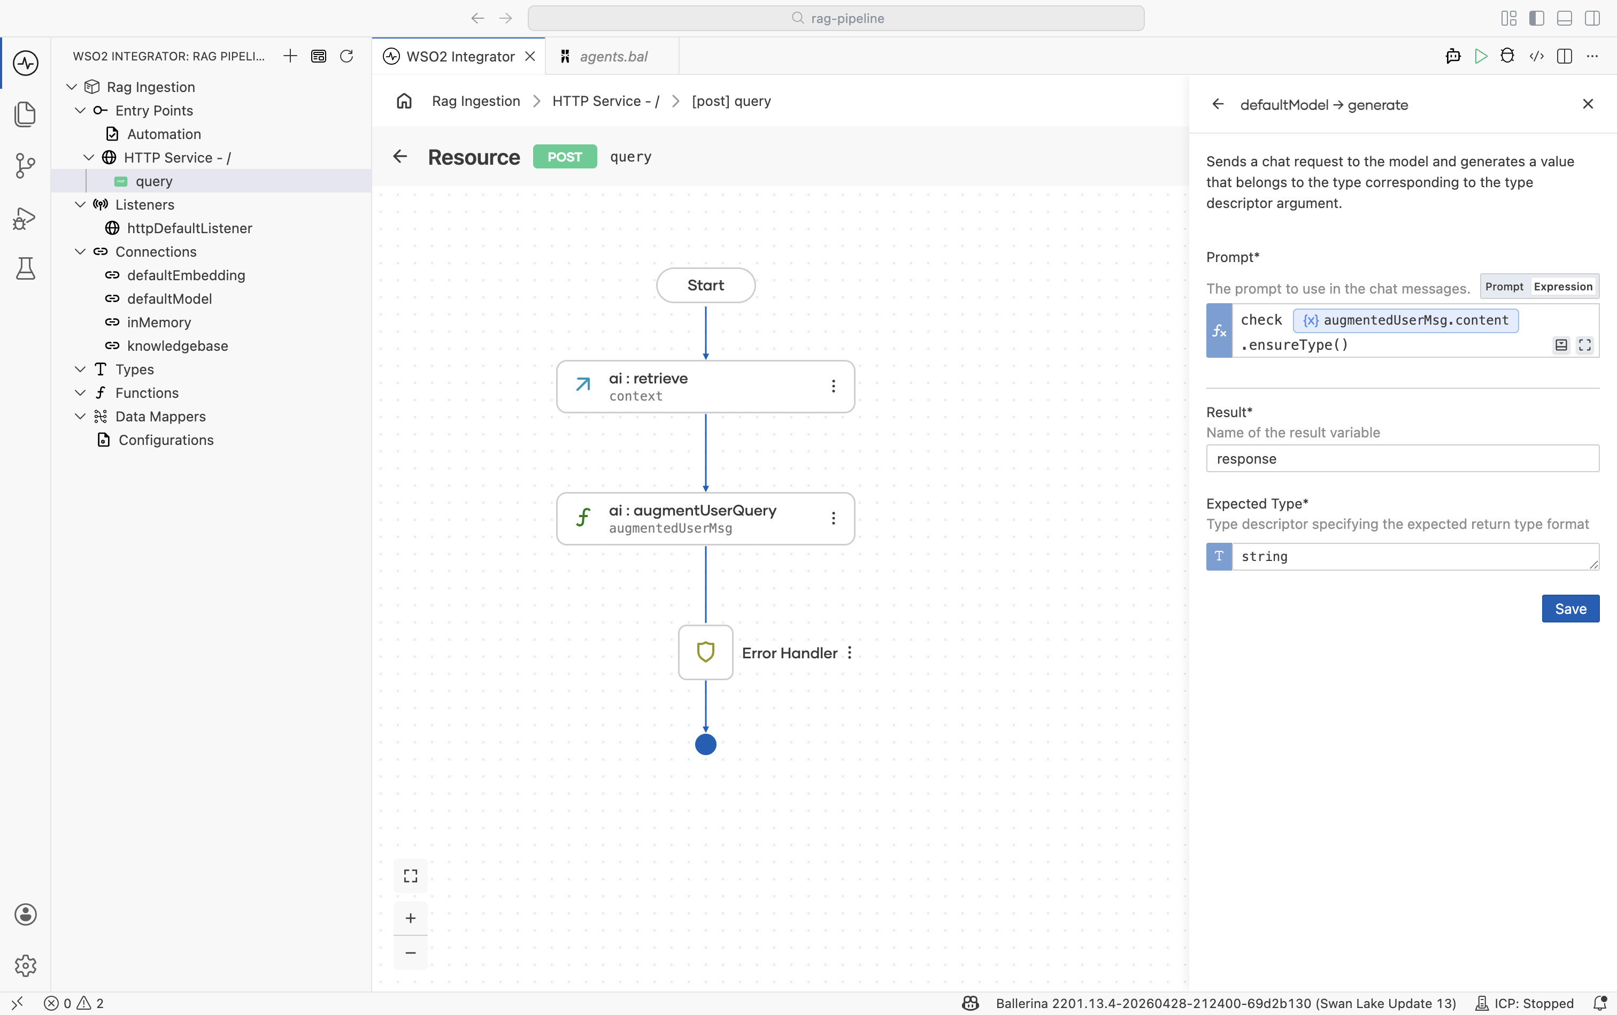Zoom out the diagram with minus
1617x1015 pixels.
click(411, 952)
